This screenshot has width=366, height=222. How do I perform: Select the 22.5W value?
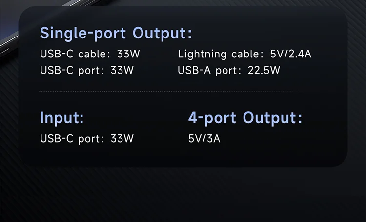click(264, 70)
